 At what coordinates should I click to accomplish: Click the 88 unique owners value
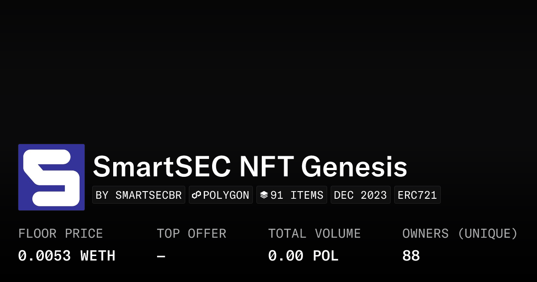[x=411, y=256]
